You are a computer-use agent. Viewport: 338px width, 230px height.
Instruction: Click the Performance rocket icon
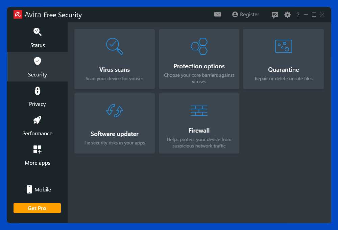(x=37, y=120)
